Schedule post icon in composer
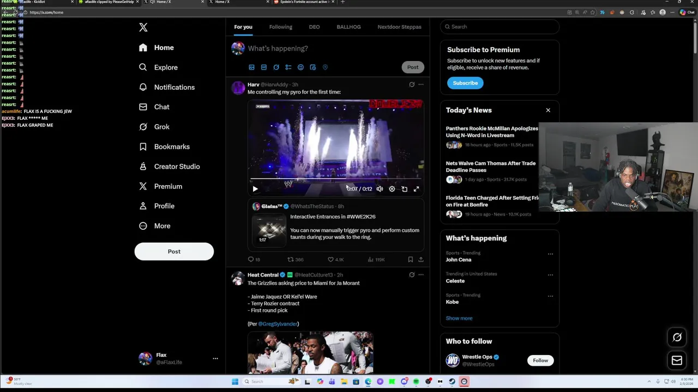The image size is (698, 392). [313, 68]
